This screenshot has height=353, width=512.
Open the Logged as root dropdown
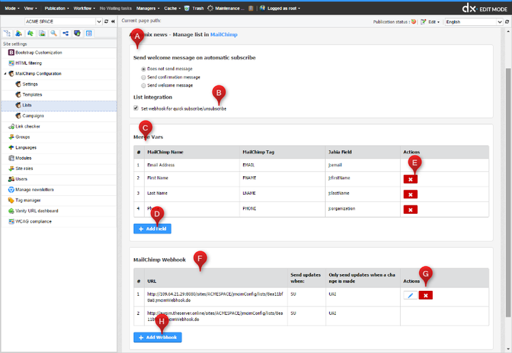(x=283, y=8)
